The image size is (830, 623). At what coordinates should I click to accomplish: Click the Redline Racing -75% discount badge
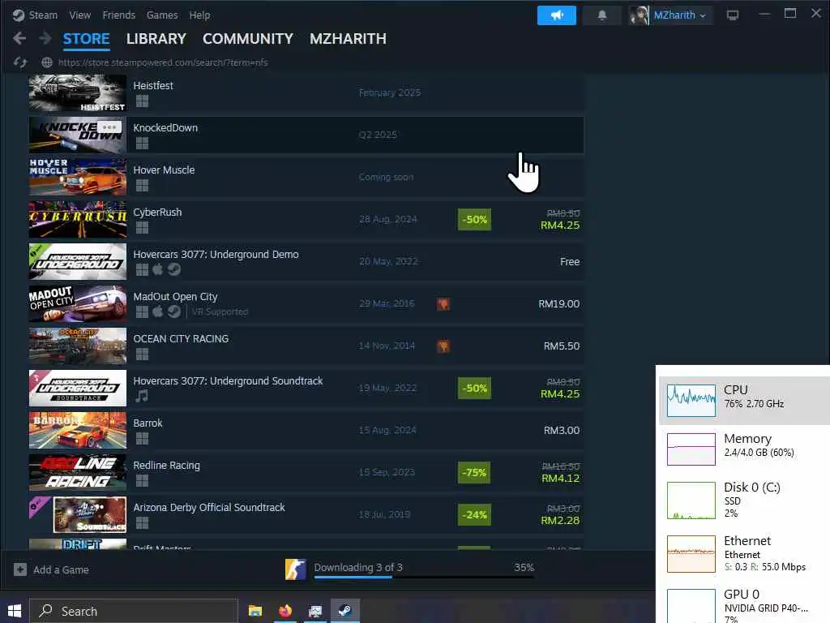474,473
